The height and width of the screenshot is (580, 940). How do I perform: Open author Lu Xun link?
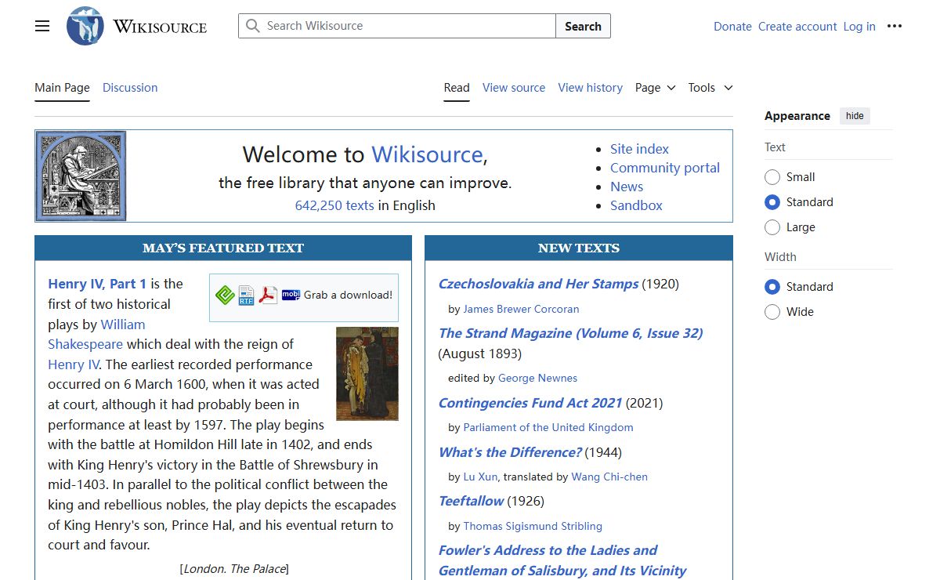tap(480, 477)
